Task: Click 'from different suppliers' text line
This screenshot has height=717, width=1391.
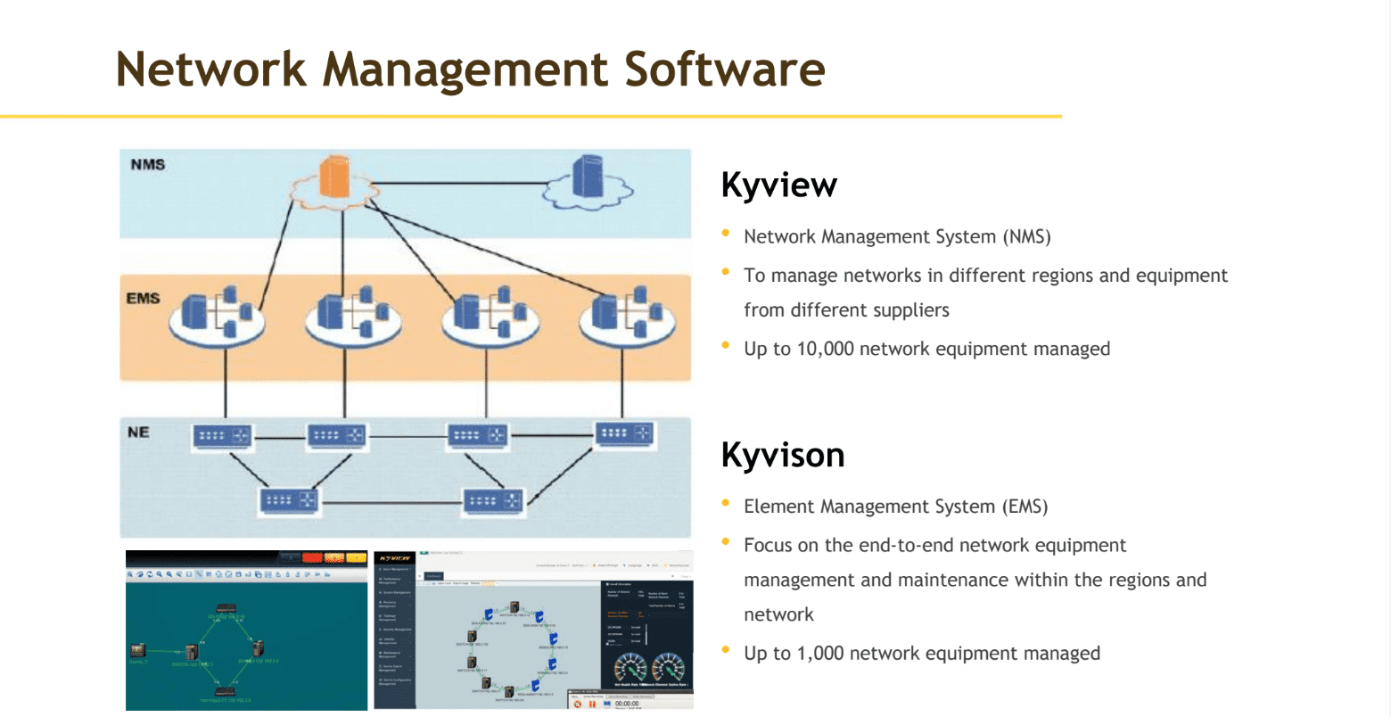Action: click(x=847, y=310)
